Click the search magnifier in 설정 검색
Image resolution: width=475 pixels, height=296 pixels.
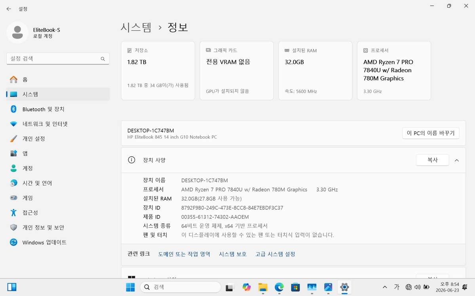pos(103,59)
